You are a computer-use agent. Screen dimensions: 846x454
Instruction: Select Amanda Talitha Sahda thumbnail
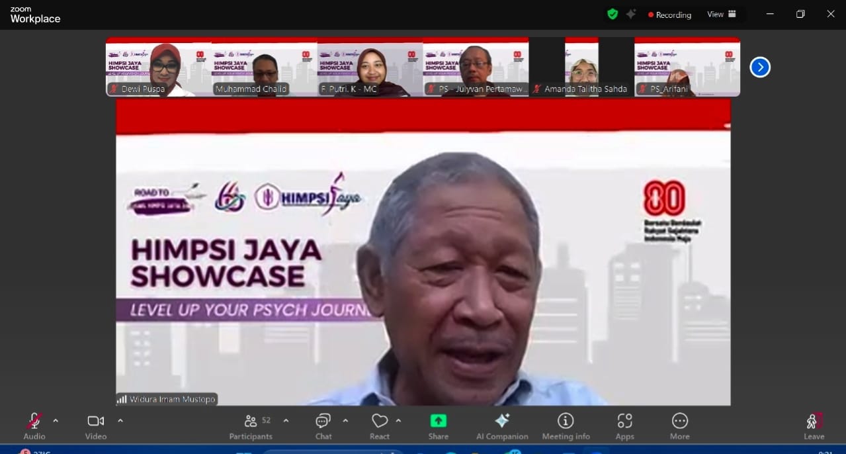click(582, 67)
